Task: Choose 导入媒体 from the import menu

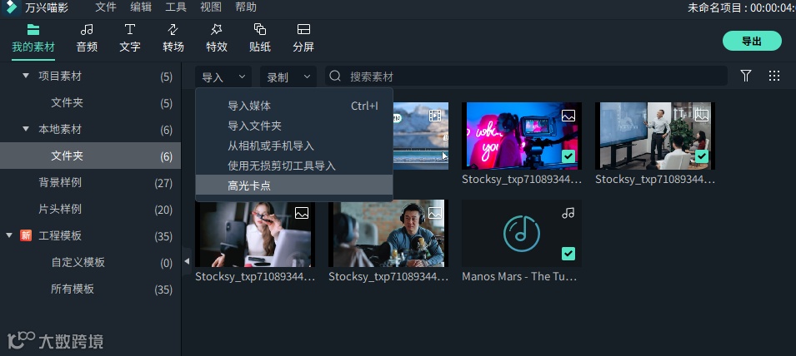Action: tap(294, 106)
